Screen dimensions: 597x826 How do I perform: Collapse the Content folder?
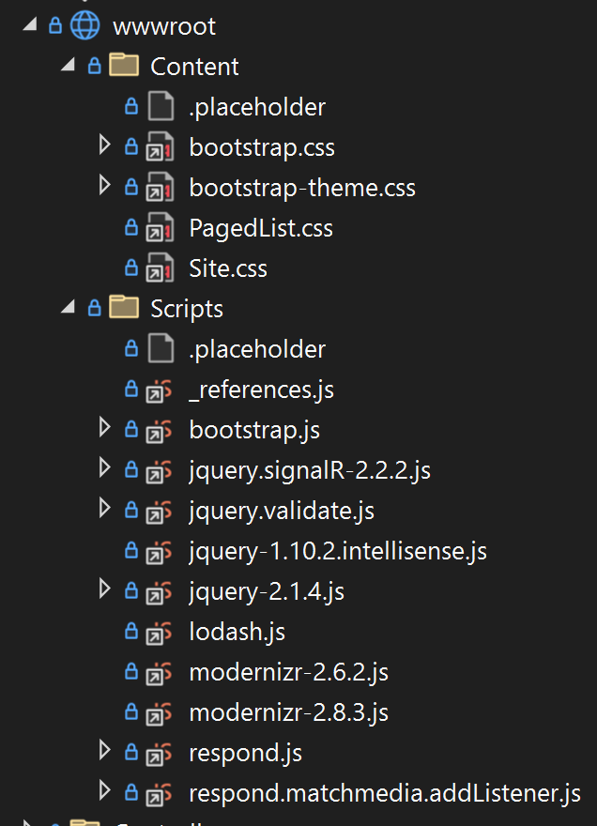tap(68, 64)
